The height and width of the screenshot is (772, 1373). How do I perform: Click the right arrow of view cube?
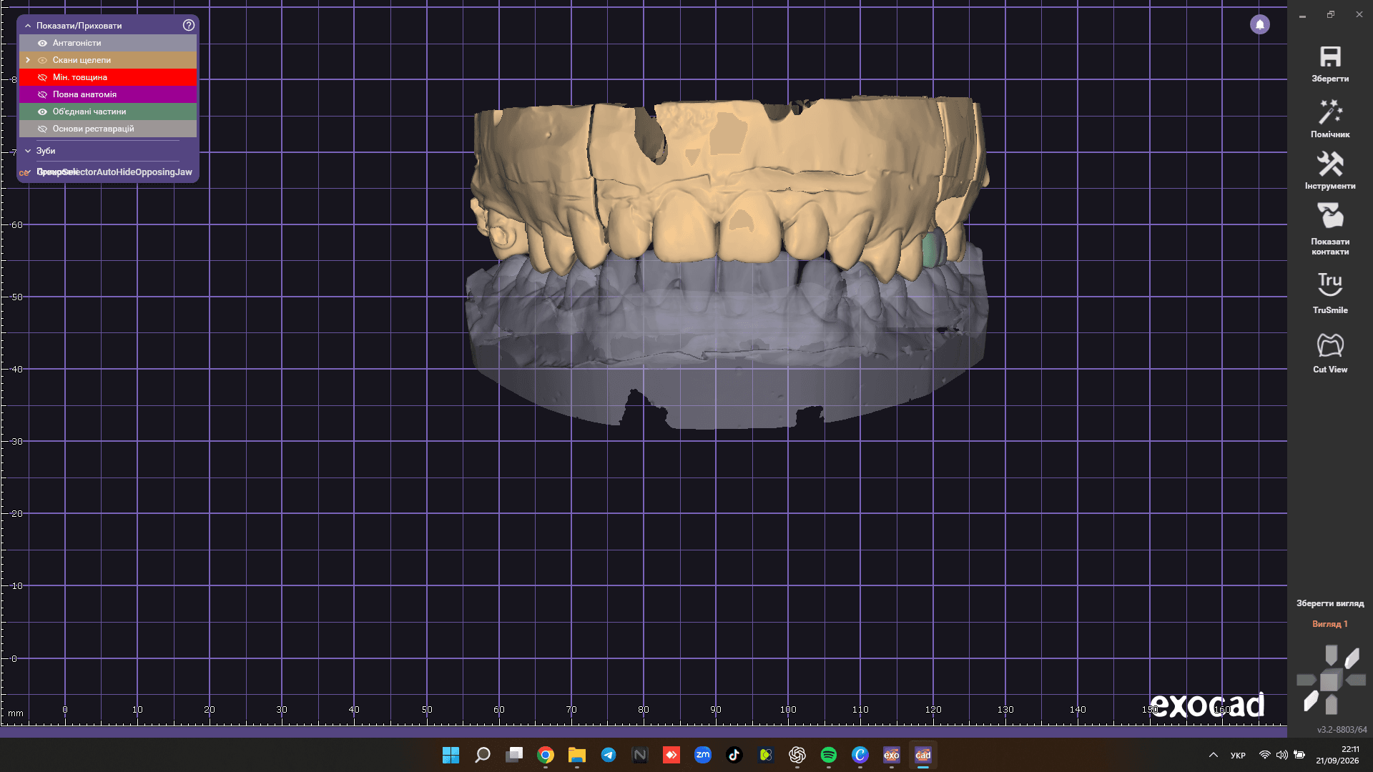coord(1356,681)
